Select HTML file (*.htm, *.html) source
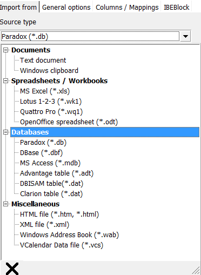Image resolution: width=201 pixels, height=275 pixels. point(59,214)
